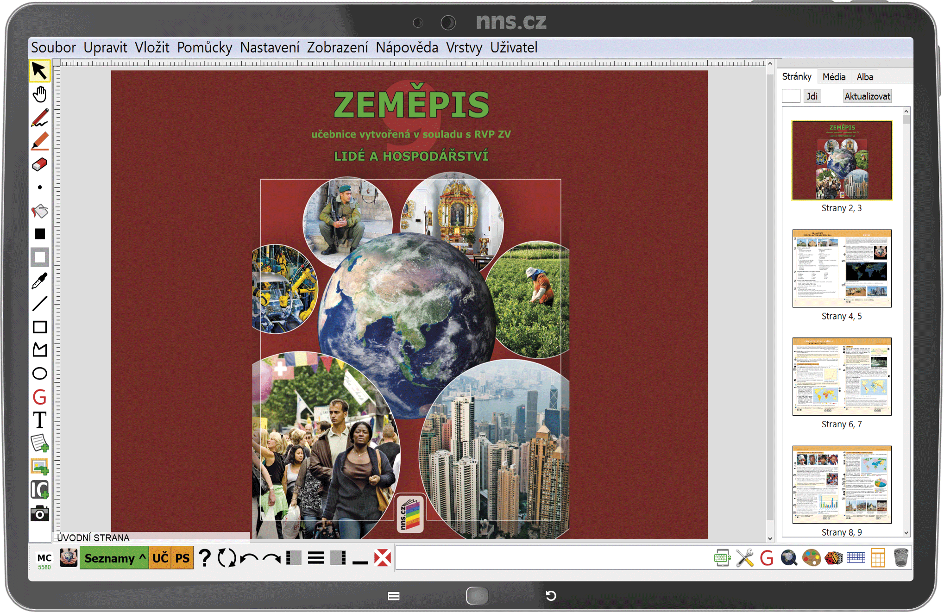
Task: Toggle left-half page view icon
Action: [294, 558]
